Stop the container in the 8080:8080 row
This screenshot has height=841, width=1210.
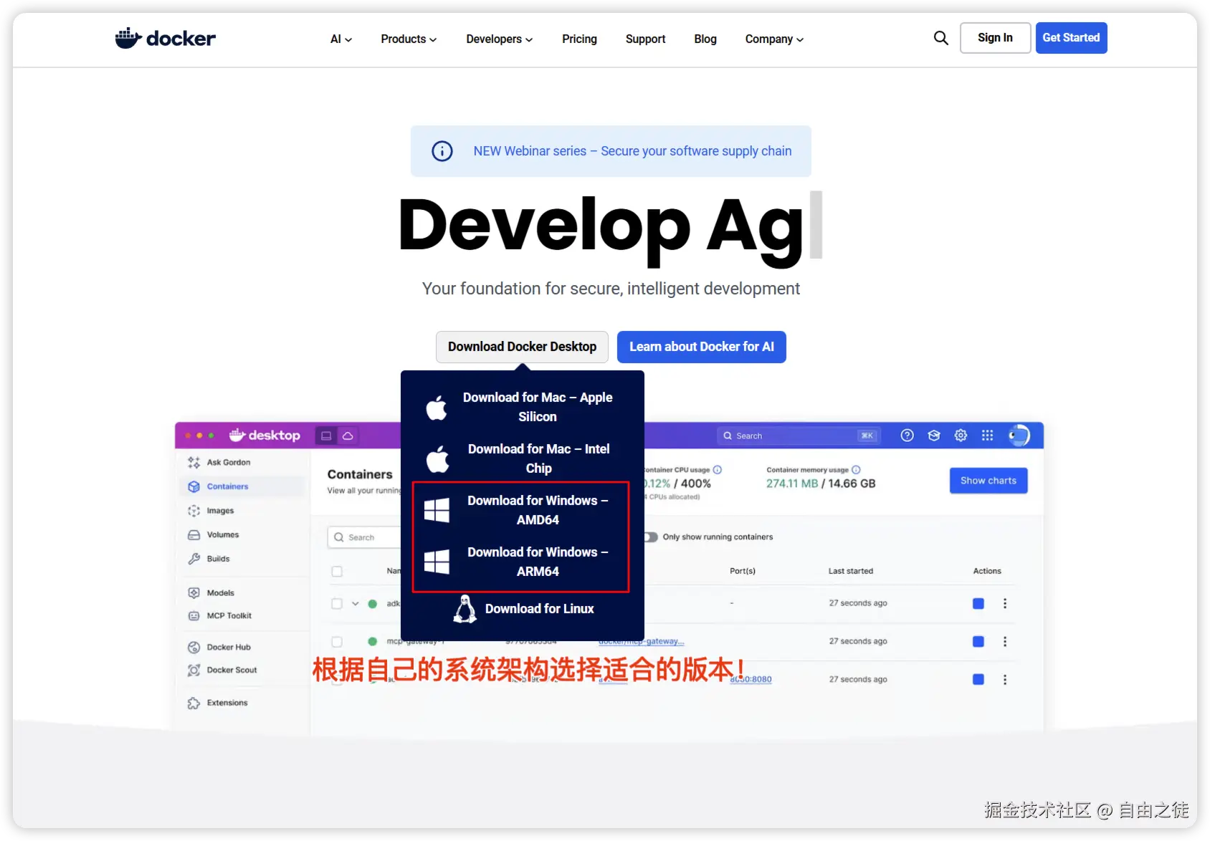[978, 680]
